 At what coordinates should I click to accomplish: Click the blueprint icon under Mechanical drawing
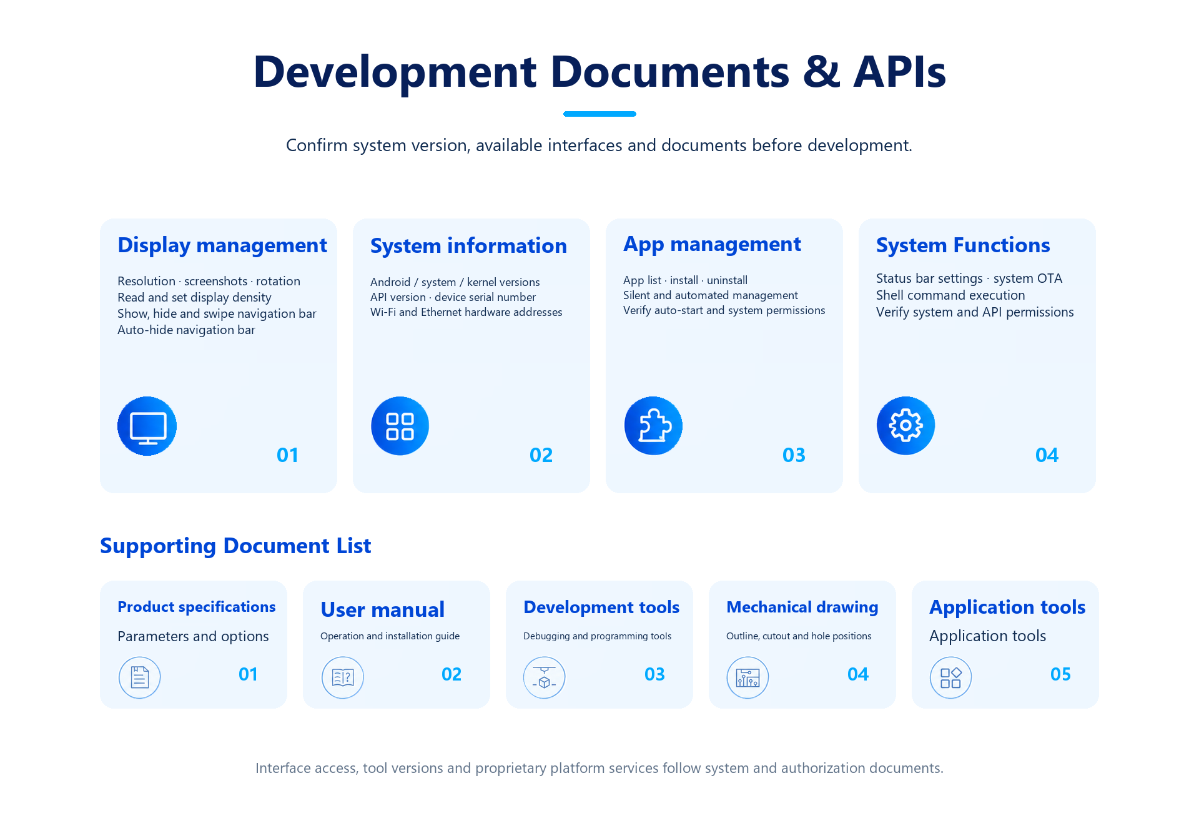pyautogui.click(x=748, y=677)
